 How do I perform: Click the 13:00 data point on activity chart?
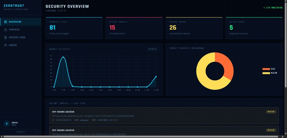click(x=156, y=77)
